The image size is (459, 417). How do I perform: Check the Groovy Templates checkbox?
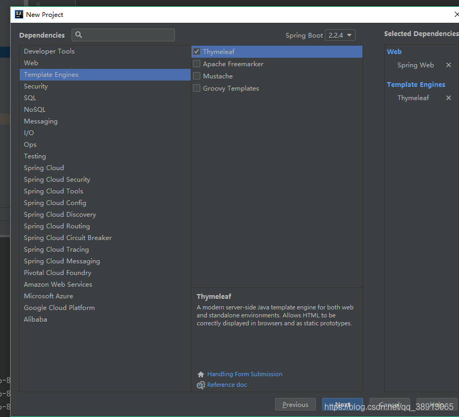[x=197, y=88]
